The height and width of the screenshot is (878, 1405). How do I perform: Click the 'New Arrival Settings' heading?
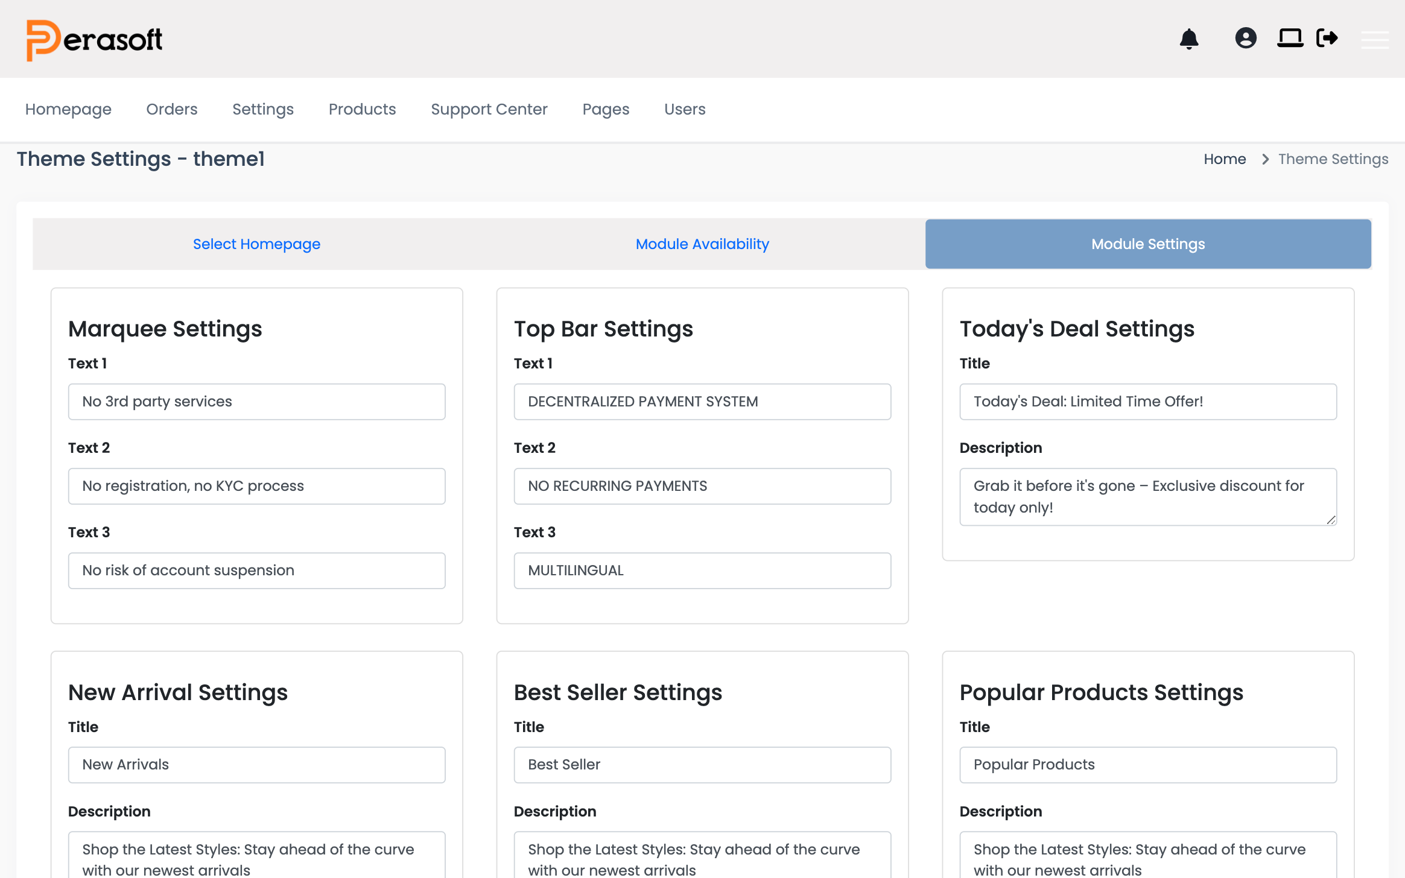coord(178,693)
